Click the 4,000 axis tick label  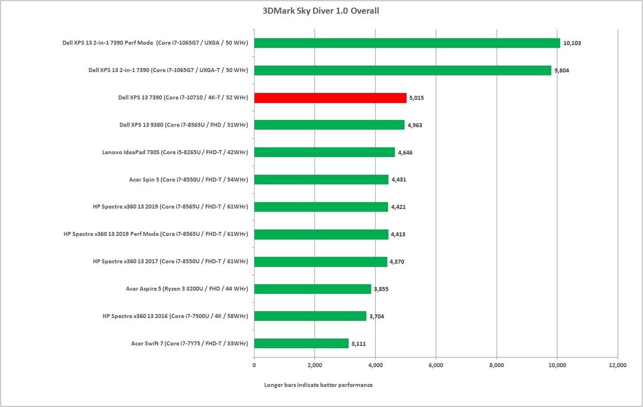(x=375, y=366)
